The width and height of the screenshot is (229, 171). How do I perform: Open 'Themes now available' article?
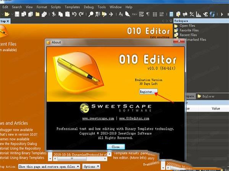[15, 139]
